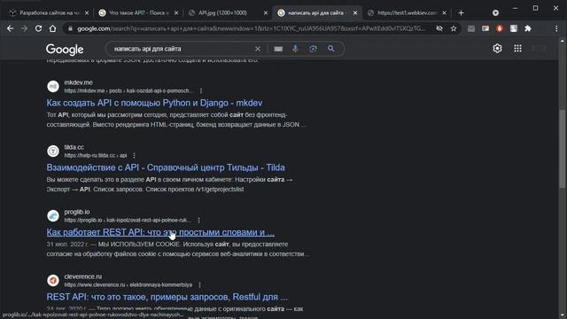
Task: Open the Chrome three-dot menu
Action: click(x=556, y=28)
